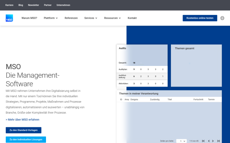Viewport: 230px width, 143px height.
Task: Click the Zuständig column header
Action: click(x=155, y=100)
